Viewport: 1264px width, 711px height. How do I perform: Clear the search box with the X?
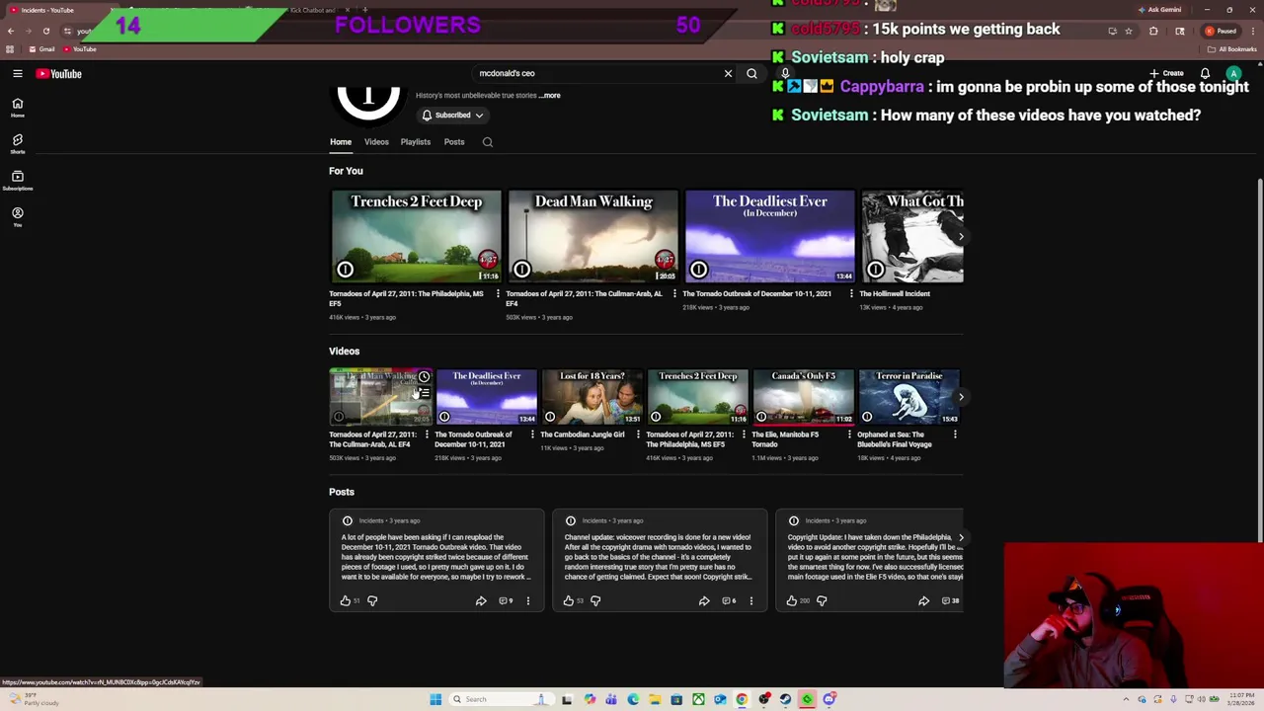tap(728, 73)
